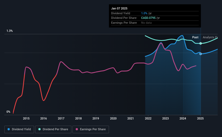Click the 1.3% y-axis label
The width and height of the screenshot is (222, 137).
click(10, 31)
